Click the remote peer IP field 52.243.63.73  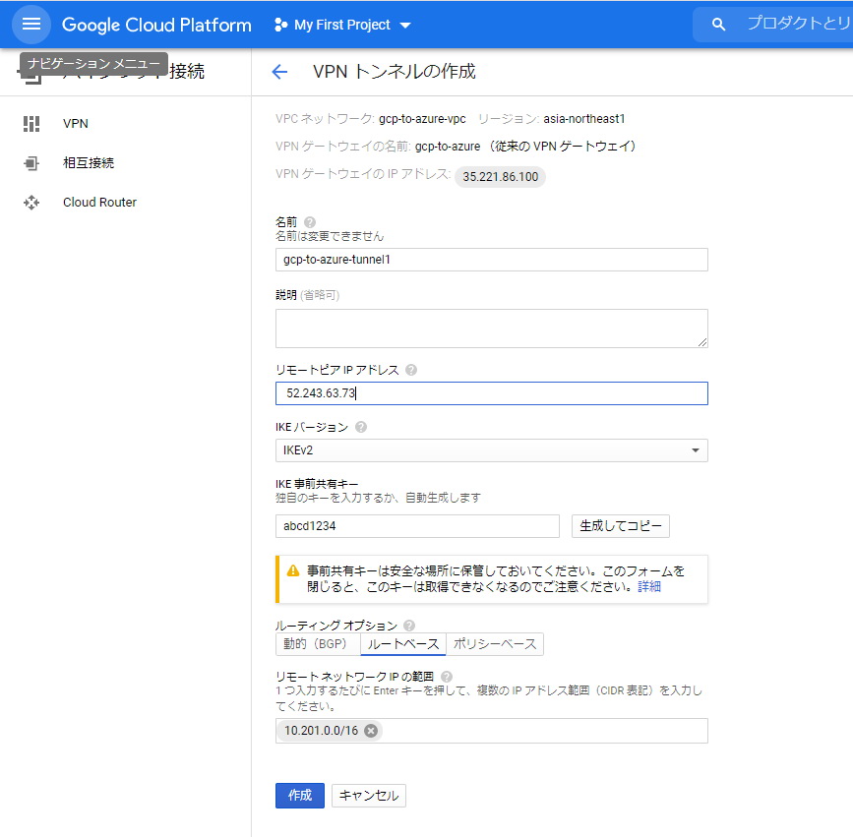pos(491,393)
